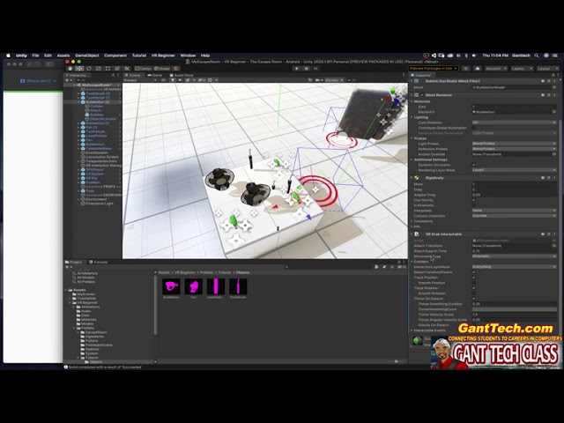This screenshot has width=564, height=423.
Task: Open scene component tools wrench icon
Action: pyautogui.click(x=310, y=80)
